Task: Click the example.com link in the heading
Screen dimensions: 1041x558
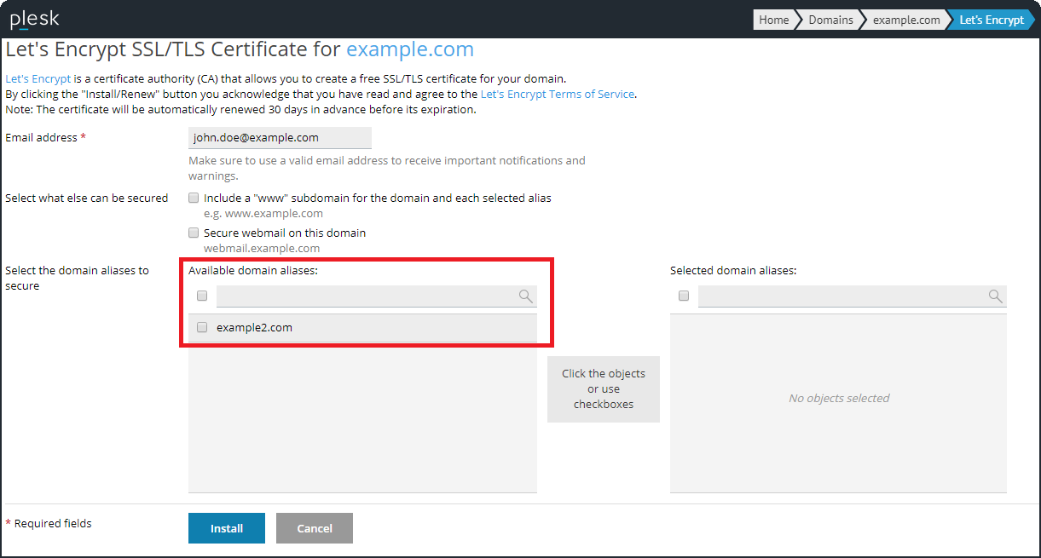Action: click(409, 49)
